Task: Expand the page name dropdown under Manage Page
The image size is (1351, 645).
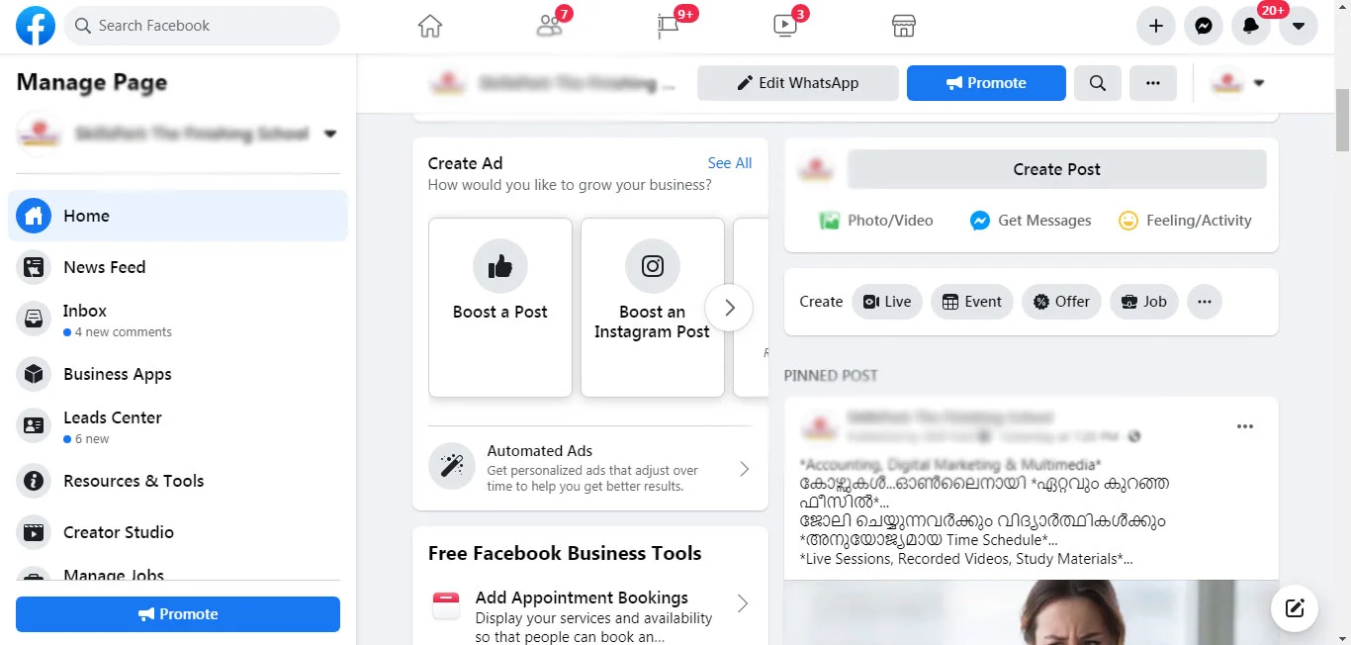Action: (330, 133)
